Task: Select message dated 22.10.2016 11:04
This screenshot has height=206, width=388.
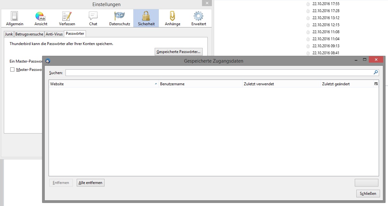Action: click(326, 39)
